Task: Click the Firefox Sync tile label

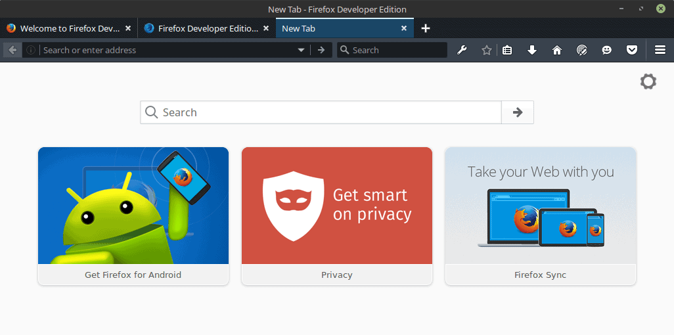Action: click(541, 275)
